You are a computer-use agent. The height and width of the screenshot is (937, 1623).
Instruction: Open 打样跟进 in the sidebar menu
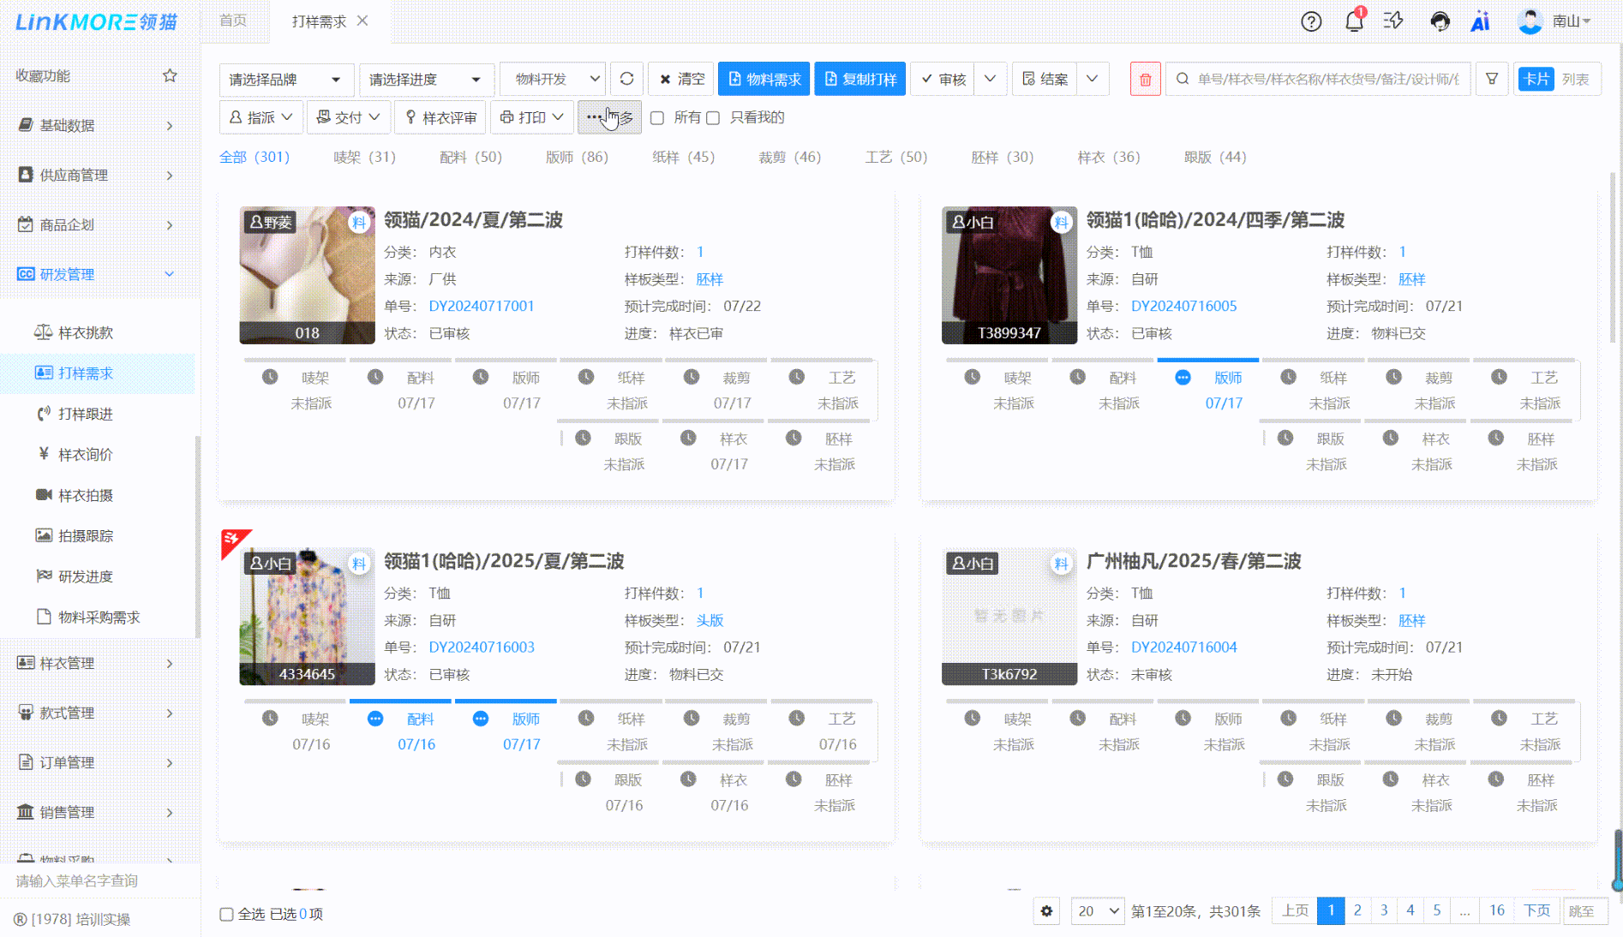tap(86, 414)
